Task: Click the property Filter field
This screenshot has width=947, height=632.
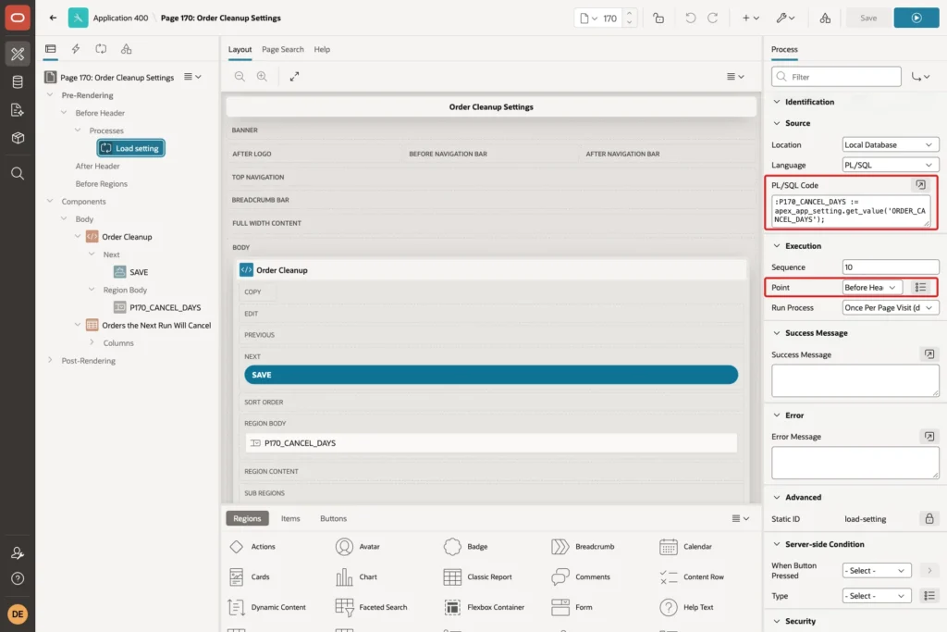Action: (x=836, y=77)
